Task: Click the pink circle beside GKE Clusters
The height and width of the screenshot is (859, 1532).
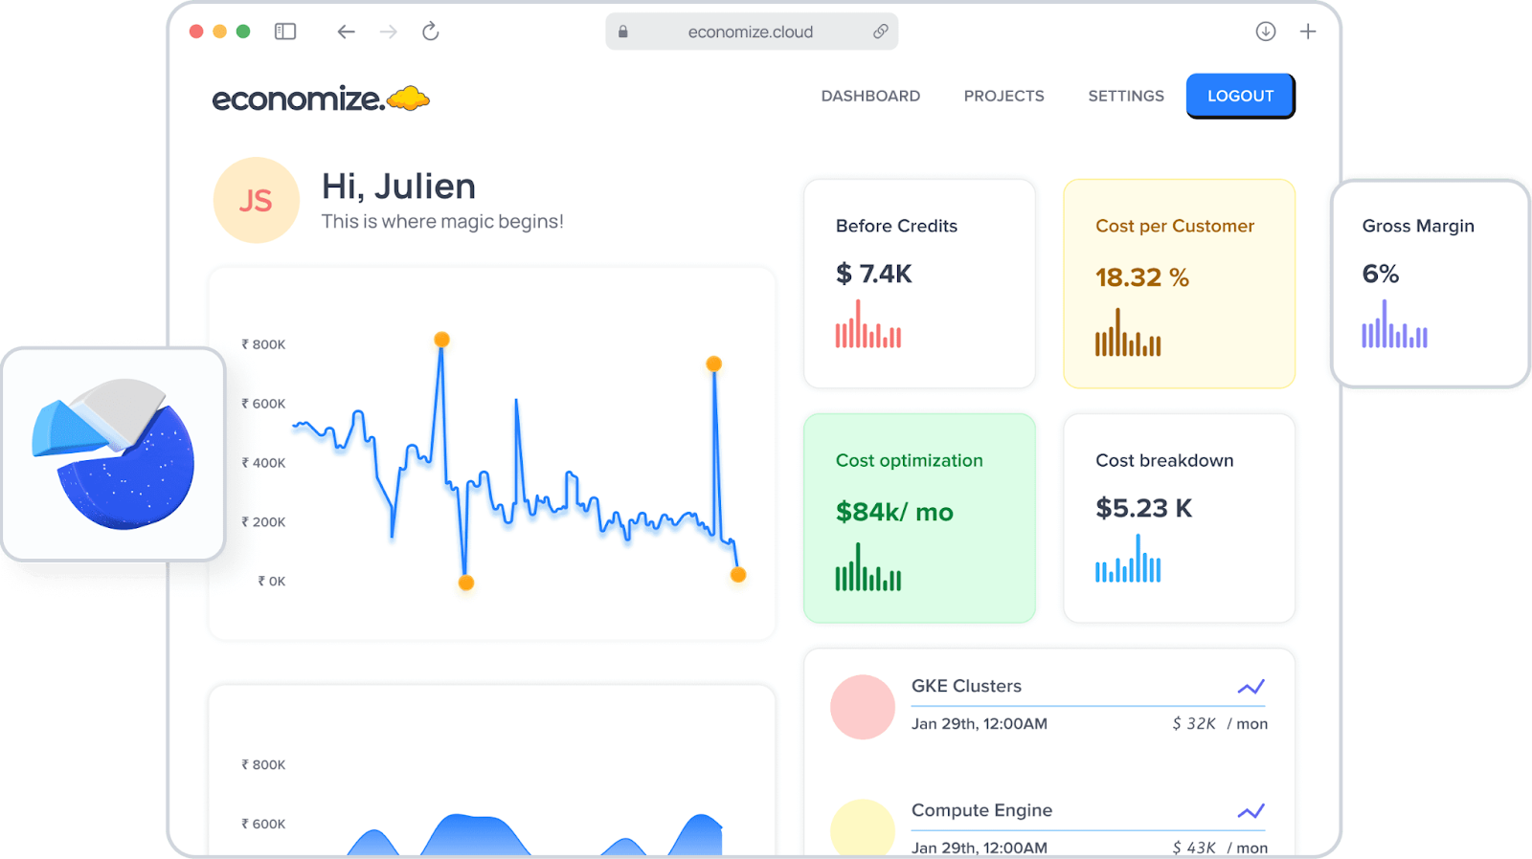Action: (x=863, y=707)
